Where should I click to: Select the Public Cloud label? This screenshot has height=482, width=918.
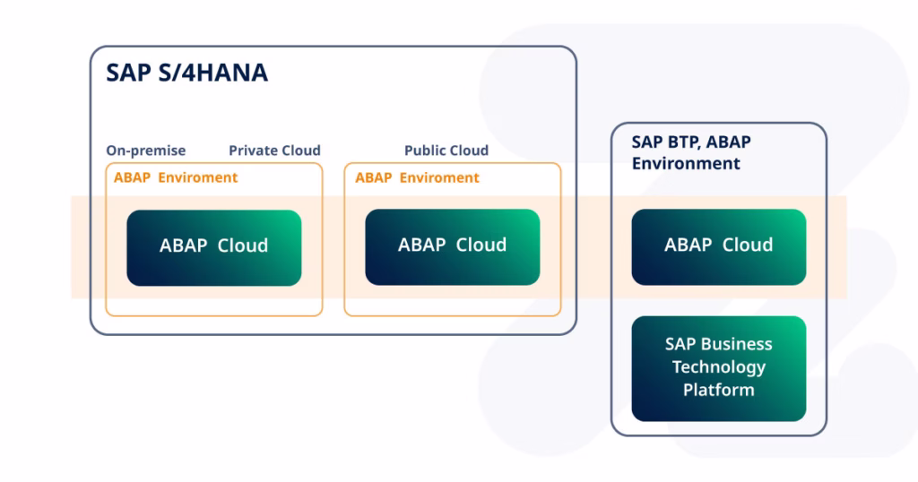click(446, 151)
